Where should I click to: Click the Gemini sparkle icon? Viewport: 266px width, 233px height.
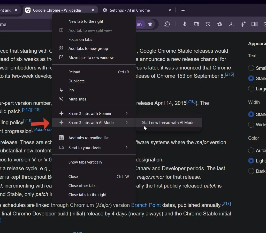pos(61,113)
